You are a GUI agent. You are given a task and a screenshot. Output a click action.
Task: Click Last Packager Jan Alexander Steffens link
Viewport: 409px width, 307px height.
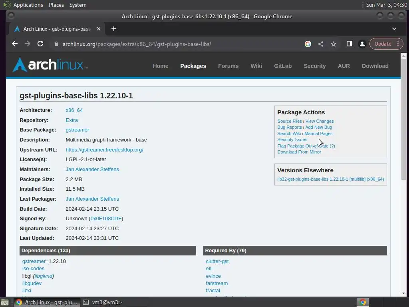(92, 199)
